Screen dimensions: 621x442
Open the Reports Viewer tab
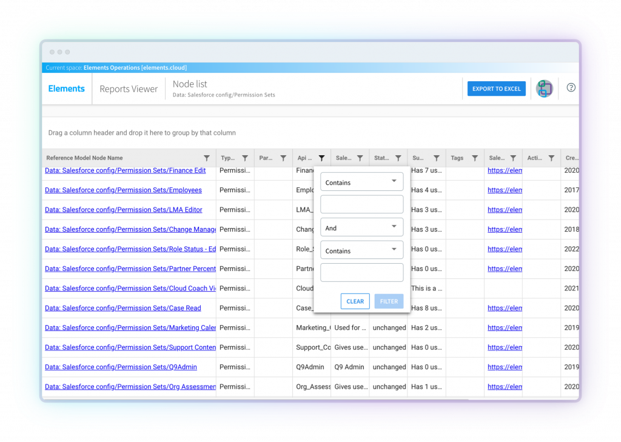point(129,89)
